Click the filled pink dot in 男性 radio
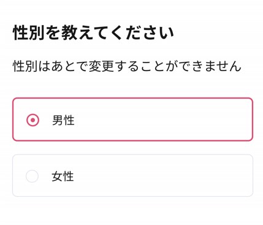This screenshot has height=225, width=263. coord(32,120)
